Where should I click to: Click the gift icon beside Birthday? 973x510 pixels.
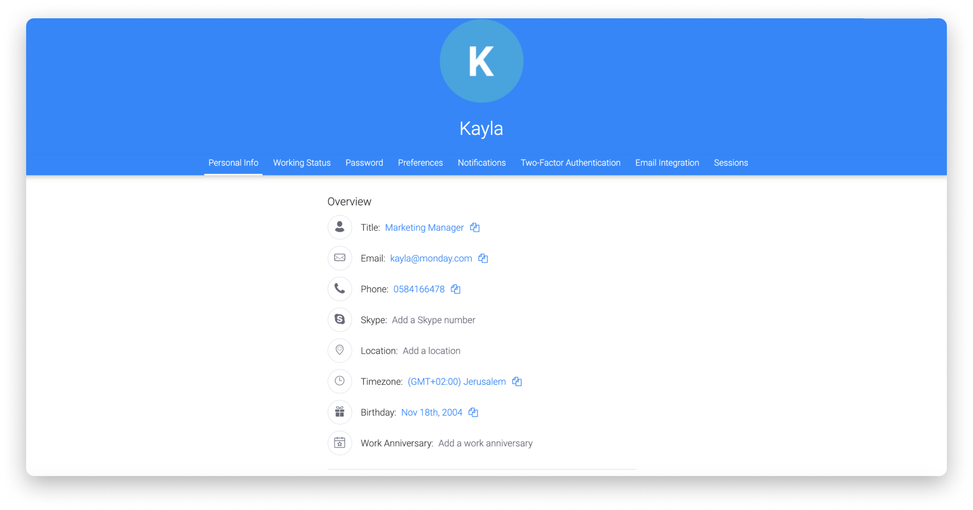(340, 412)
